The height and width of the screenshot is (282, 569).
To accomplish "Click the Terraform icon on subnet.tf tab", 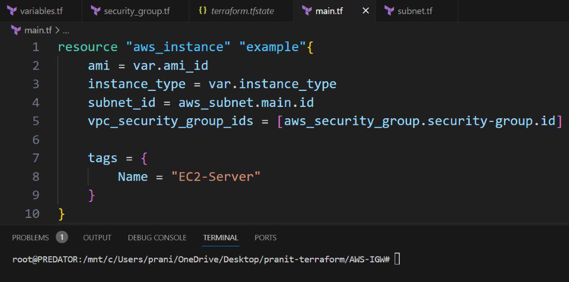I will 389,11.
